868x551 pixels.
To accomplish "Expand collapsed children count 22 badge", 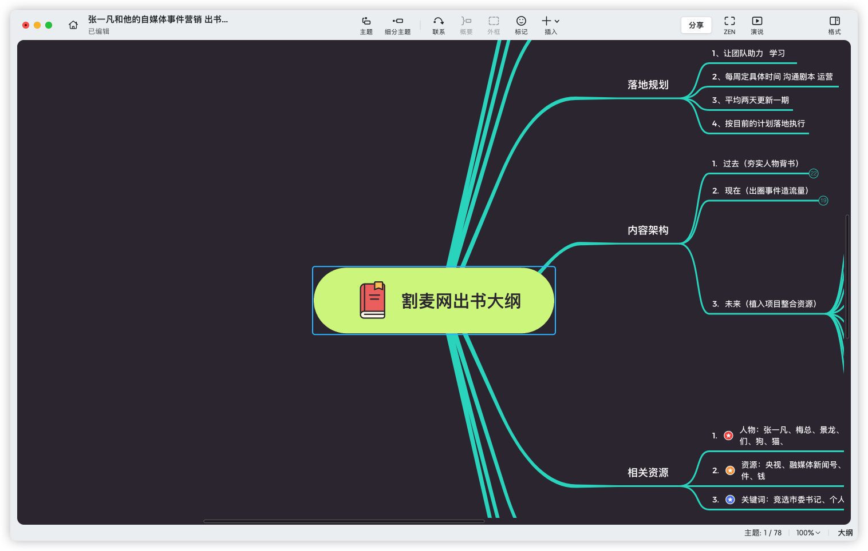I will pyautogui.click(x=814, y=173).
